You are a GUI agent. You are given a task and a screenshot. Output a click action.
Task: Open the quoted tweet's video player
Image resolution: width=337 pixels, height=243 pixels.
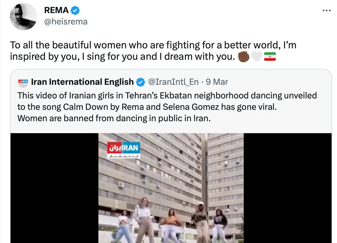(171, 188)
